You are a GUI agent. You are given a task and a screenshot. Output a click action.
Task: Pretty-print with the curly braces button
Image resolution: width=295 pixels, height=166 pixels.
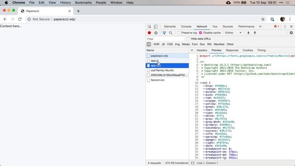(193, 163)
